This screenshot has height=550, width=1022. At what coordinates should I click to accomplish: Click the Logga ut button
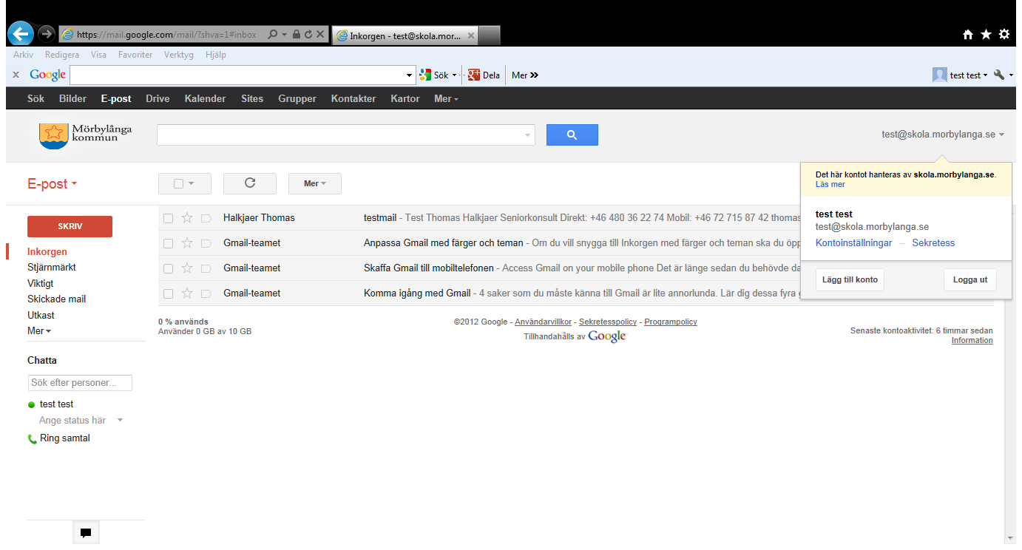pos(970,280)
